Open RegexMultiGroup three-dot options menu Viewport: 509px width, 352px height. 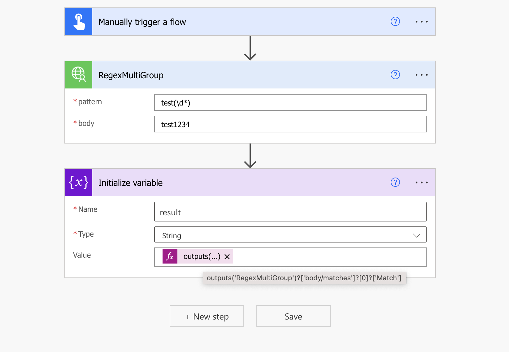[421, 75]
